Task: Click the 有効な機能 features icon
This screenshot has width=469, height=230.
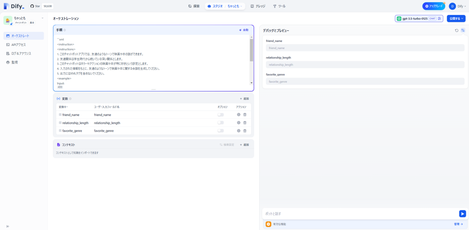Action: [x=269, y=224]
